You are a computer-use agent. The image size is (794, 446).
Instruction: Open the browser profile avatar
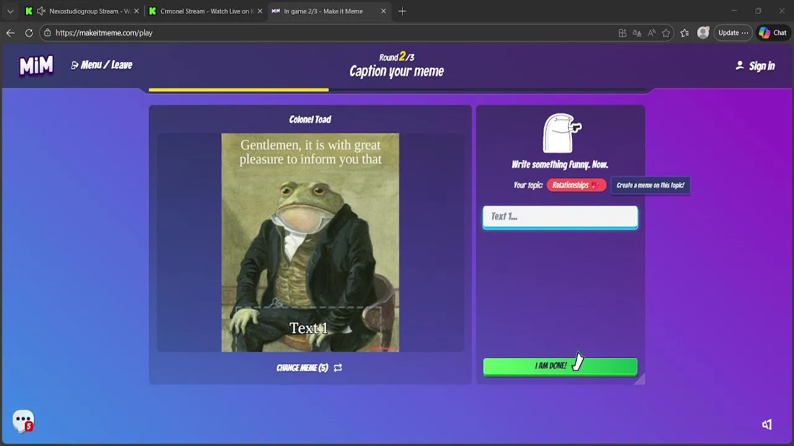pos(703,33)
